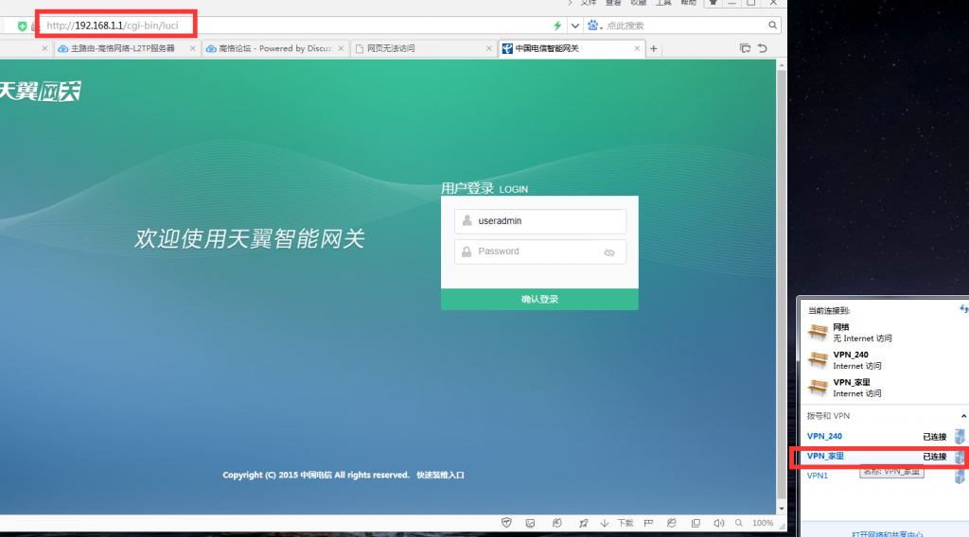Open a new tab with plus button
This screenshot has width=969, height=537.
click(x=653, y=49)
